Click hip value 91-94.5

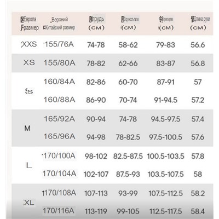[x=165, y=100]
